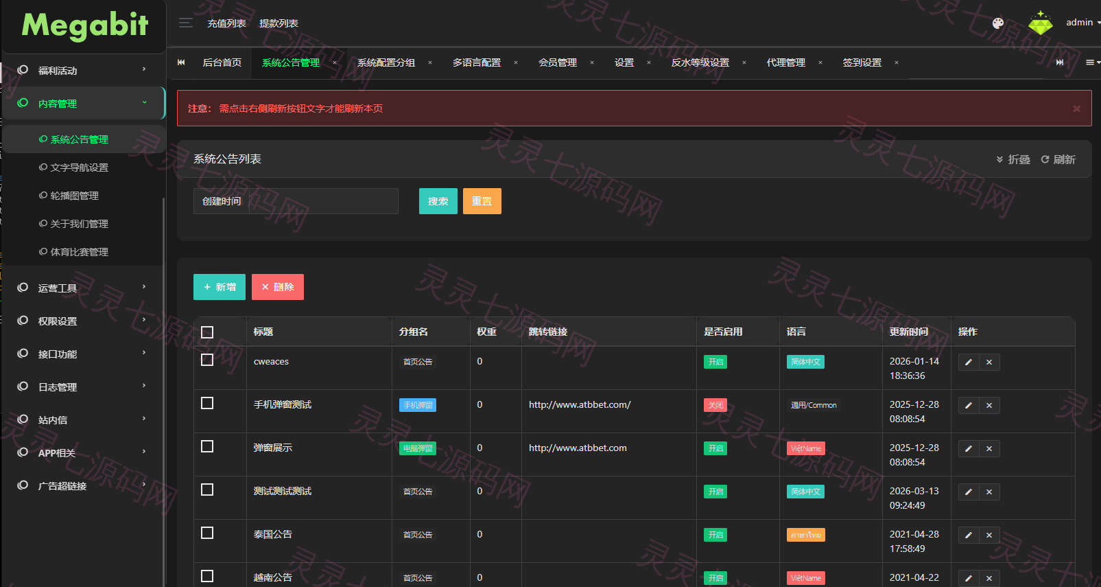Refresh the list using 刷新
The height and width of the screenshot is (587, 1101).
[1058, 159]
